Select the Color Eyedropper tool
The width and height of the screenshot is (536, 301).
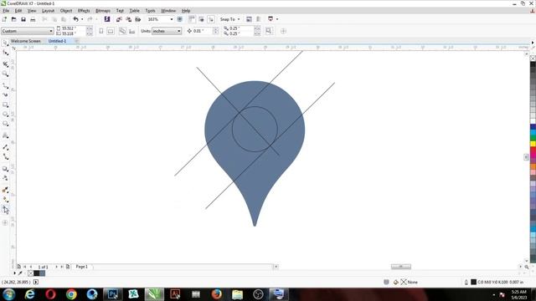[x=5, y=190]
